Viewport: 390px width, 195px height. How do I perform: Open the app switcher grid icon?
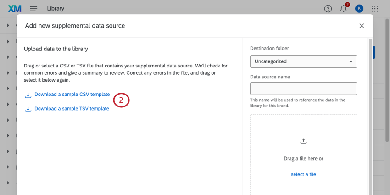pyautogui.click(x=374, y=8)
